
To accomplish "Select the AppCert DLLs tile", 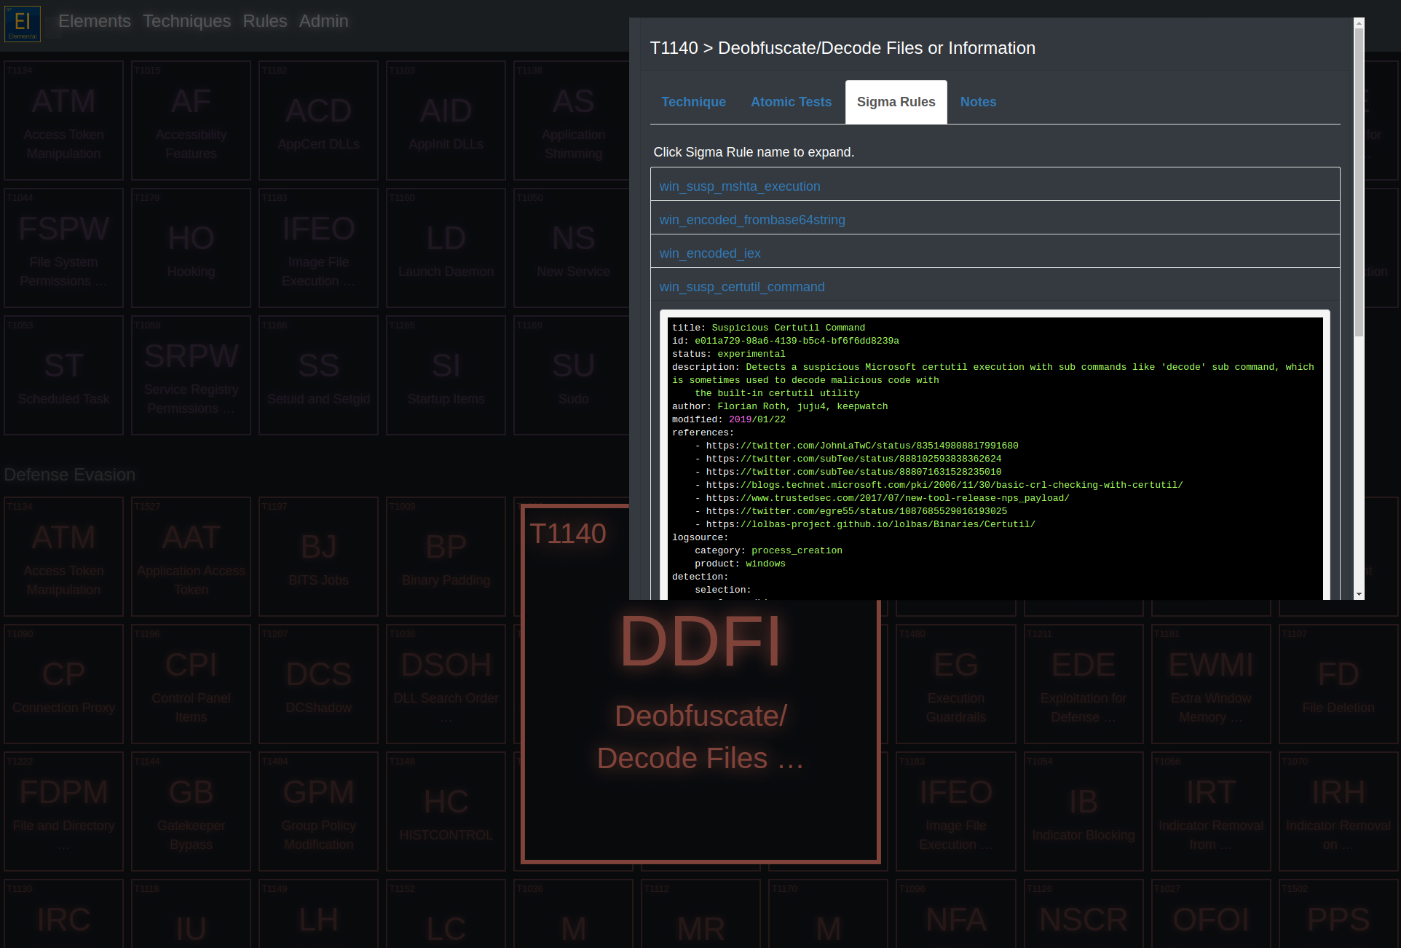I will (318, 121).
